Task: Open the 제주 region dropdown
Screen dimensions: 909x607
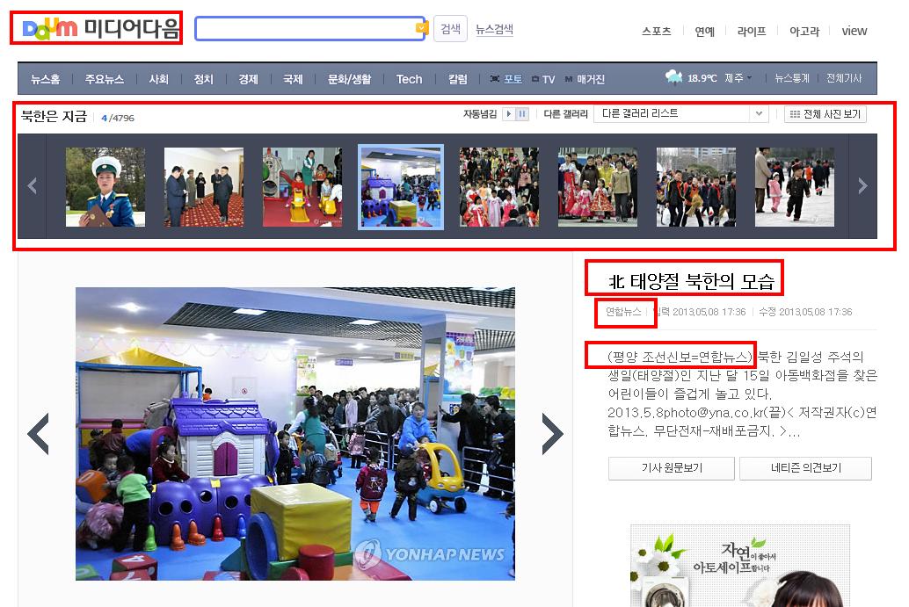Action: coord(738,78)
